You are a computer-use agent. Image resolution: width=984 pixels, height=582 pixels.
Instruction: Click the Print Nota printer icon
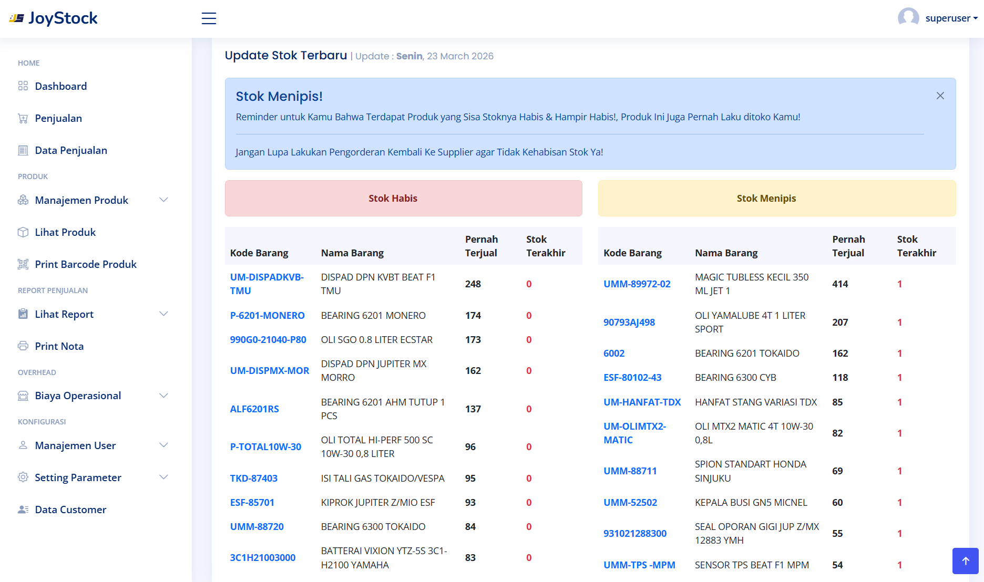click(23, 346)
